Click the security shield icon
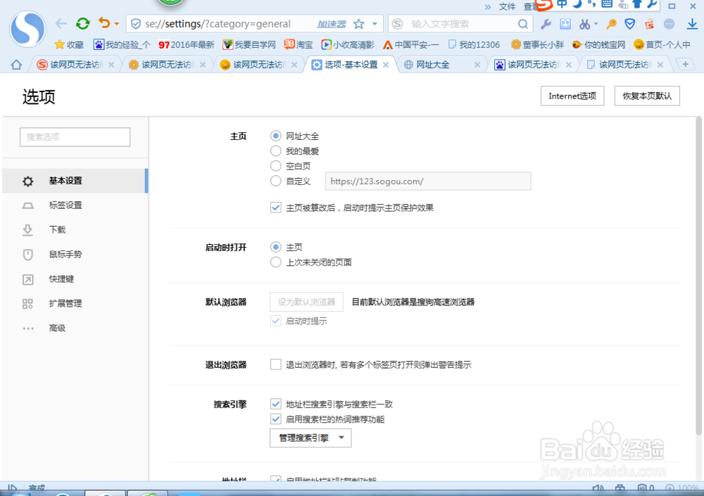The width and height of the screenshot is (704, 496). pos(629,23)
